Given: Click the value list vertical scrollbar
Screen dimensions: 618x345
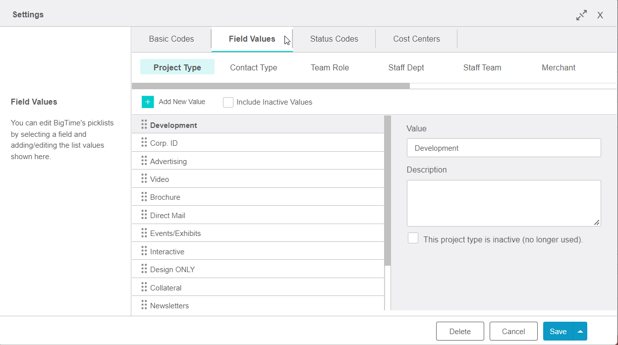Looking at the screenshot, I should pos(388,191).
